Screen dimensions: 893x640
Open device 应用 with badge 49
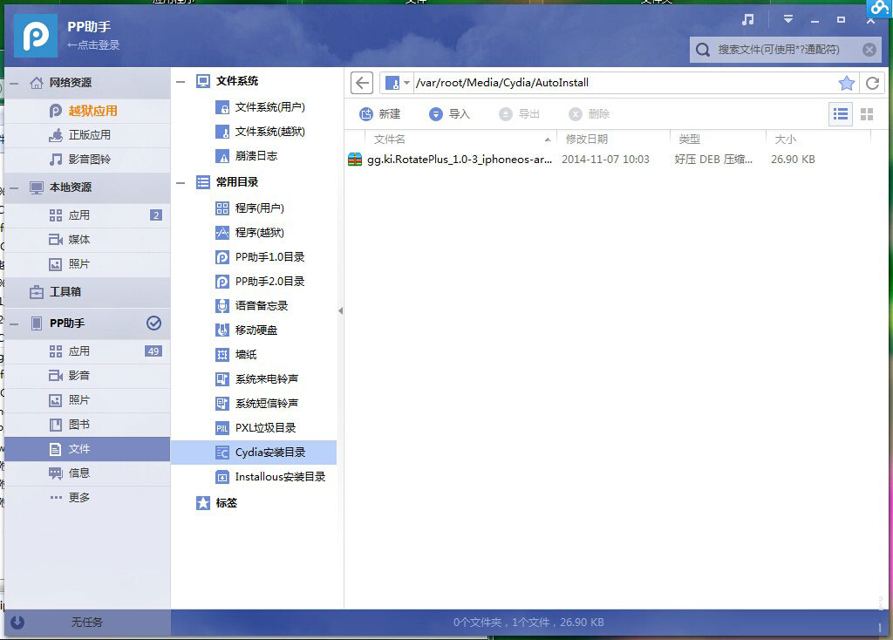coord(87,351)
